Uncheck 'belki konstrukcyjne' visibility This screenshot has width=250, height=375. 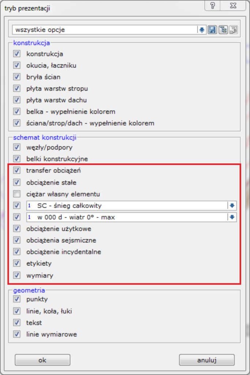pos(16,159)
